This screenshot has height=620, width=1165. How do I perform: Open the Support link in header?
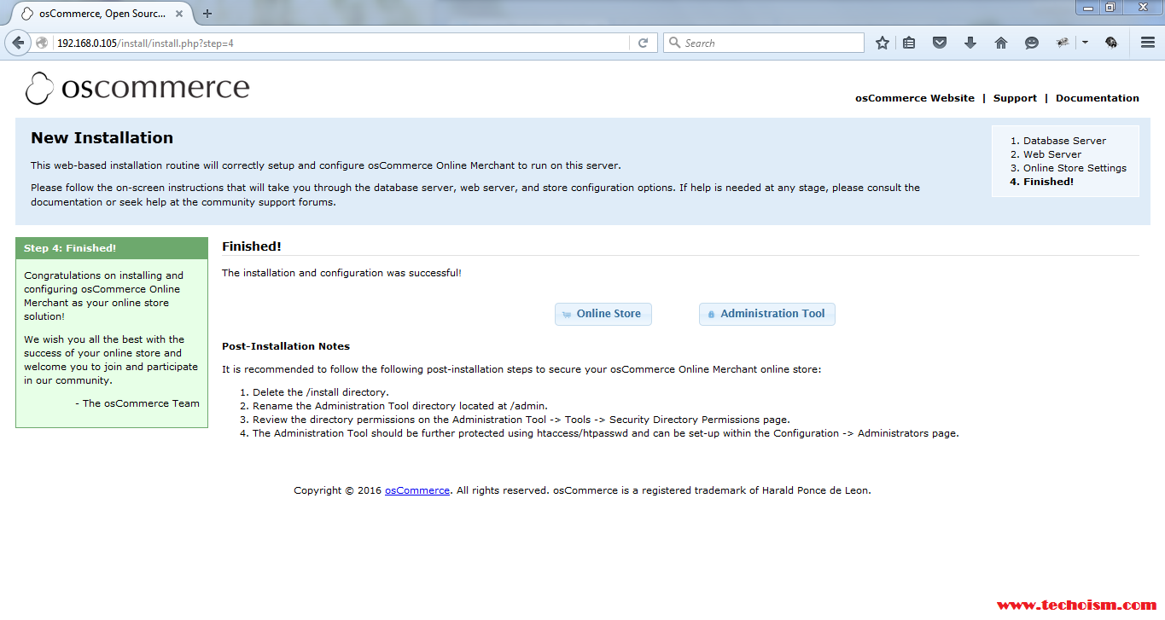tap(1015, 98)
